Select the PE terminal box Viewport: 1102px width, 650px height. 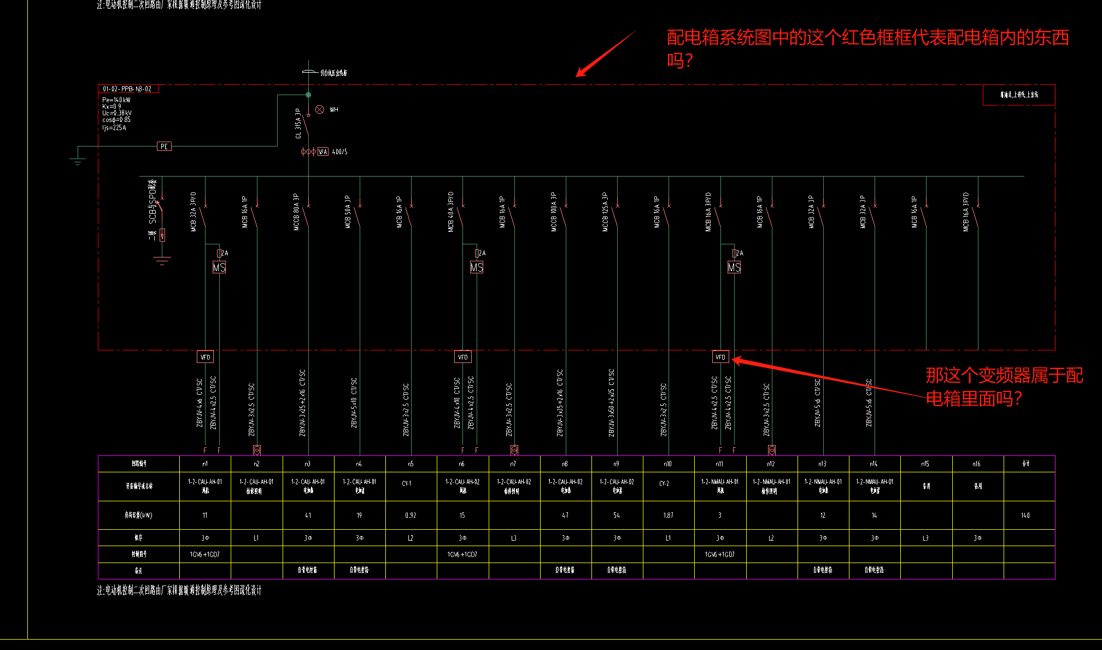click(x=164, y=146)
